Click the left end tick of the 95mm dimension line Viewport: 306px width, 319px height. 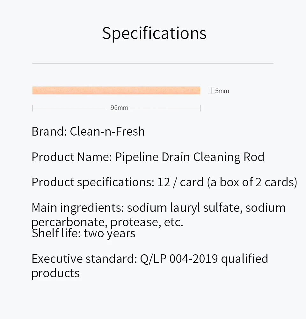click(33, 108)
